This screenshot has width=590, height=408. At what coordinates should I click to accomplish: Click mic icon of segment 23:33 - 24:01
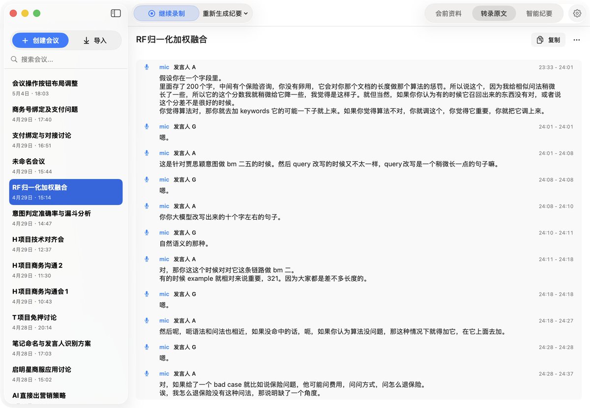[x=147, y=67]
